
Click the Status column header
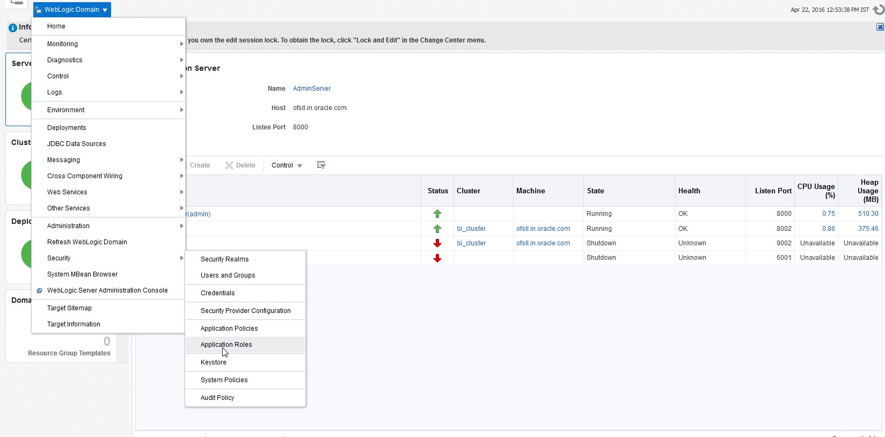pos(437,191)
